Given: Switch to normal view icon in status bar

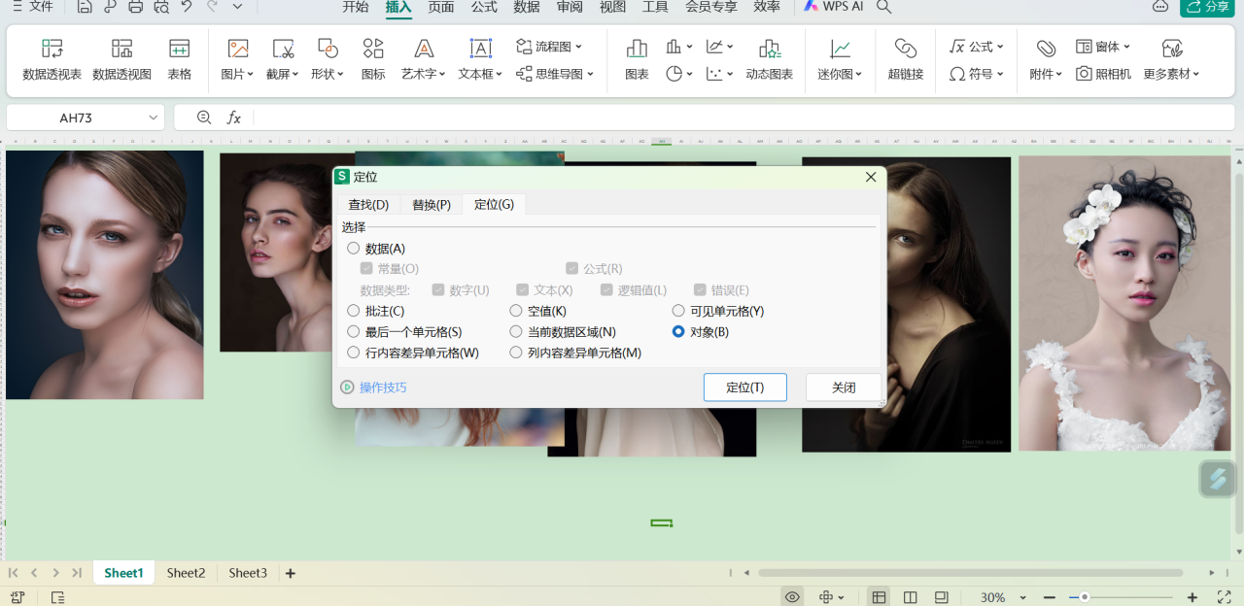Looking at the screenshot, I should coord(879,597).
